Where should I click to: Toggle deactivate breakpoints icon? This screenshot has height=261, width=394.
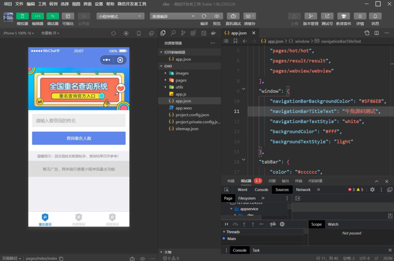pyautogui.click(x=273, y=224)
